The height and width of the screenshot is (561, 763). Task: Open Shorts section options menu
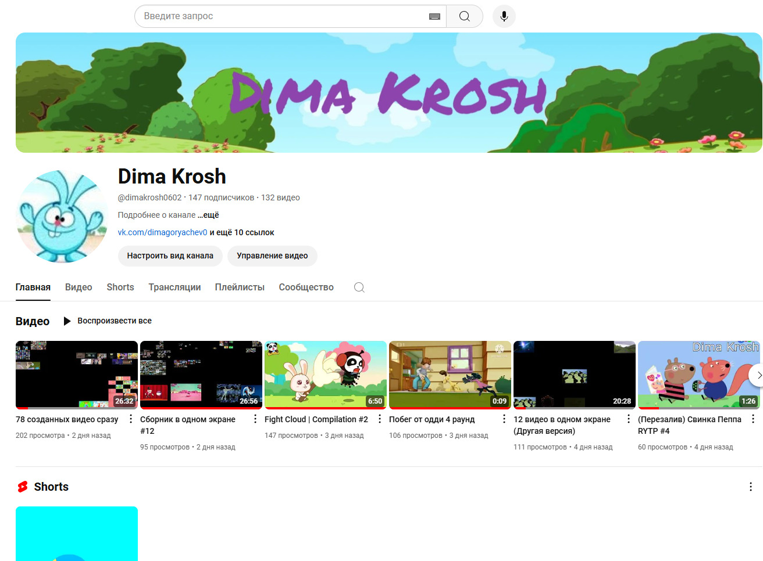coord(751,487)
